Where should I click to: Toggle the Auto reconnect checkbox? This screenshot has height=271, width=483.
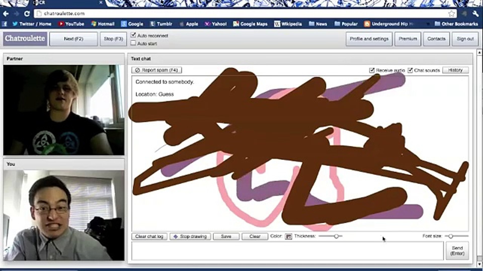point(133,35)
